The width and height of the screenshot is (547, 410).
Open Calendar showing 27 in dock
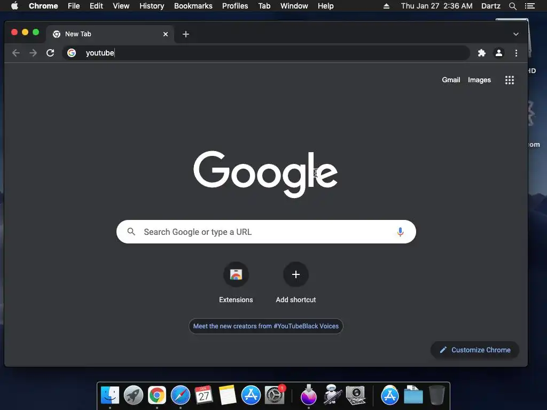point(204,396)
